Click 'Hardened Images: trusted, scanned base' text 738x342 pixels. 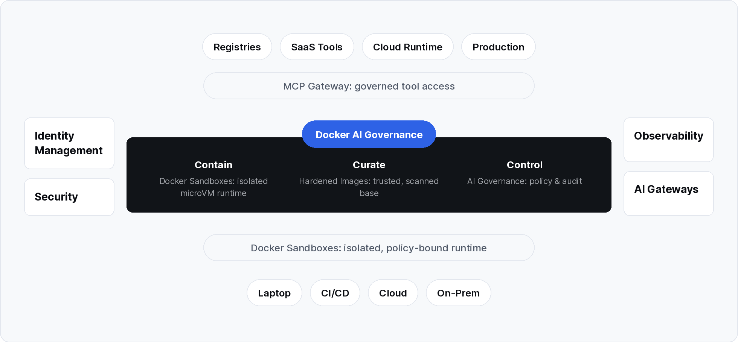[x=369, y=187]
